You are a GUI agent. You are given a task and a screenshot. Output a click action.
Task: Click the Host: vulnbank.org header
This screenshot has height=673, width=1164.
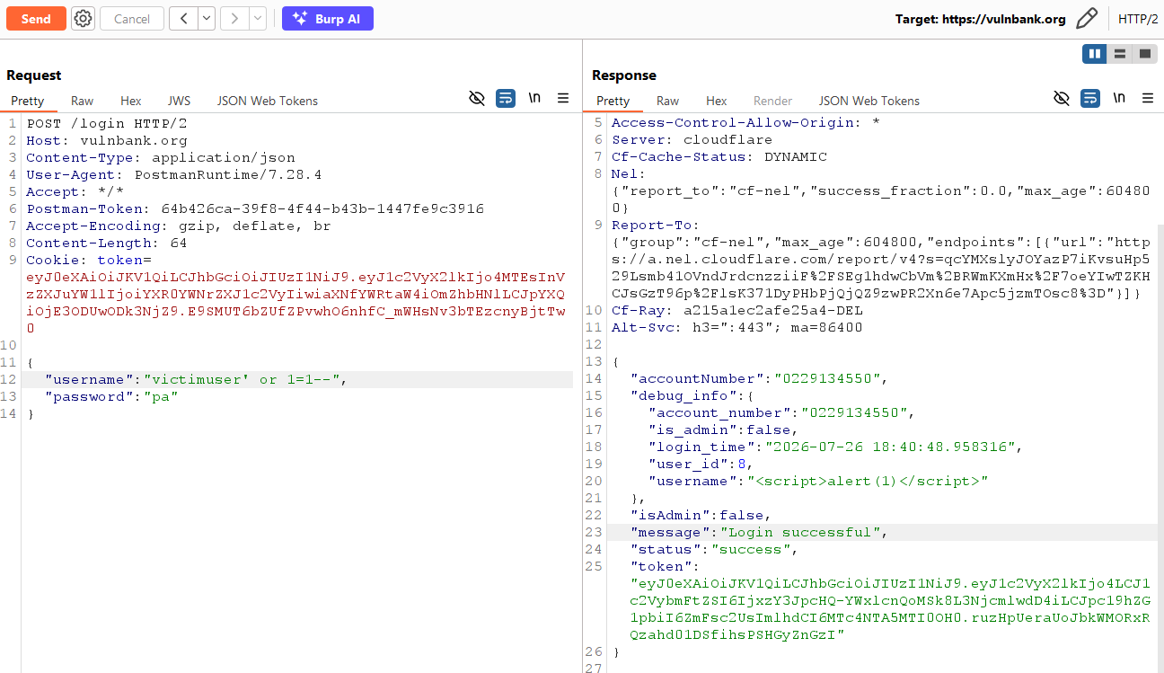[107, 140]
